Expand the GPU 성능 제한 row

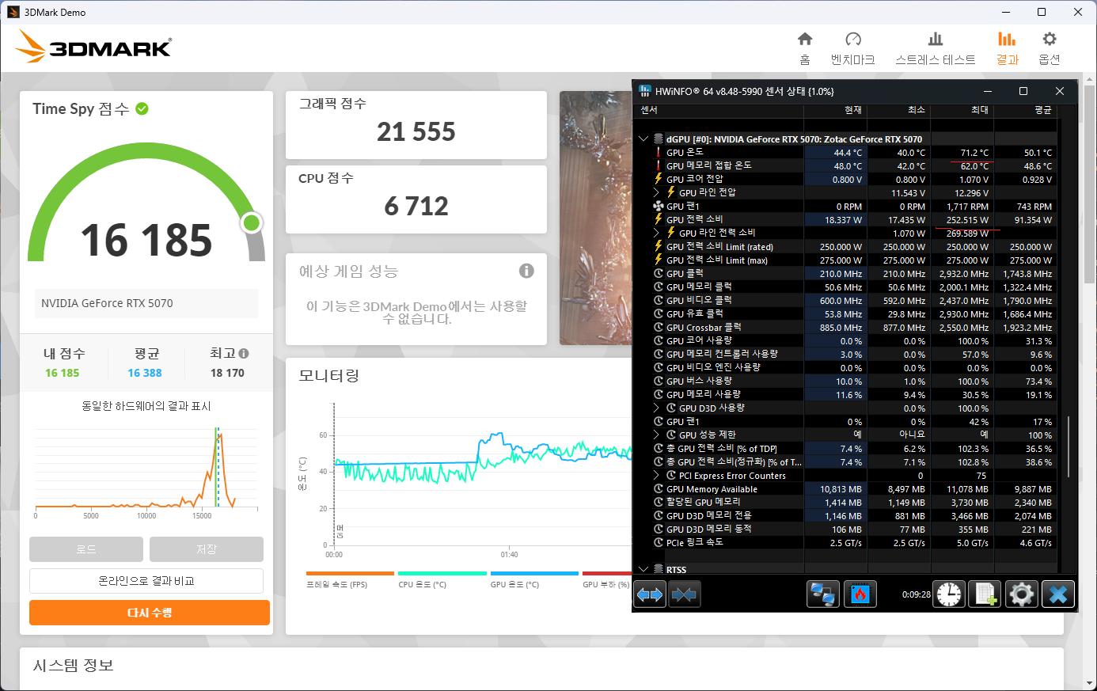pyautogui.click(x=656, y=435)
